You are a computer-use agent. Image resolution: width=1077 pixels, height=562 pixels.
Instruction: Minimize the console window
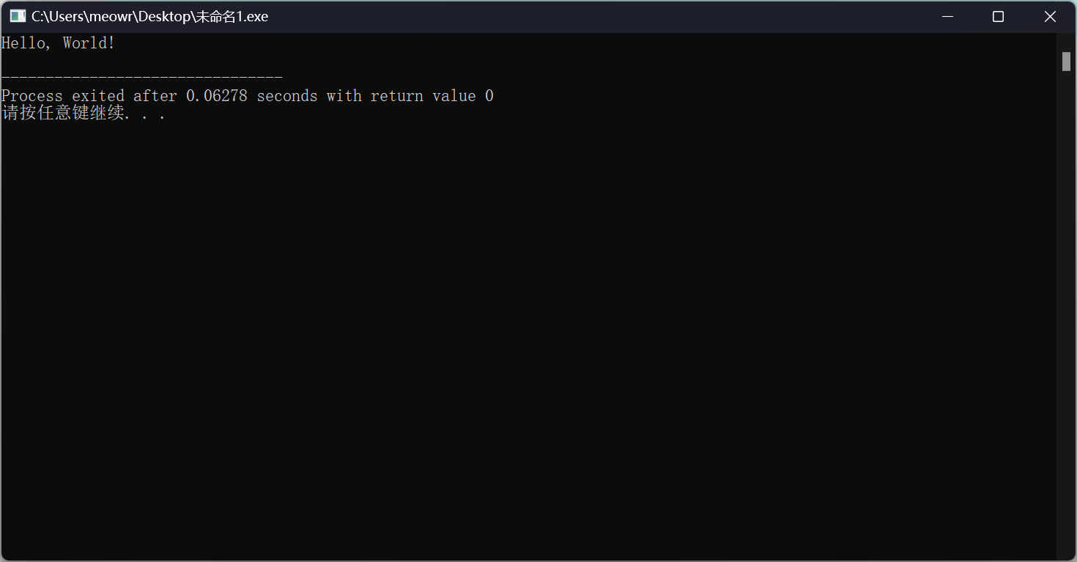tap(947, 16)
